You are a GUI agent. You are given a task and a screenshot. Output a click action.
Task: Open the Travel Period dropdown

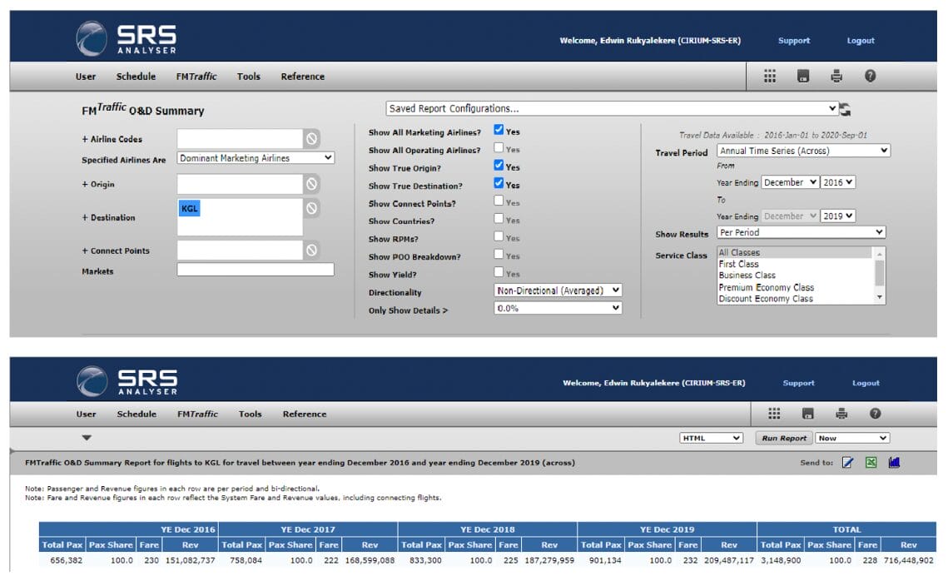click(803, 151)
